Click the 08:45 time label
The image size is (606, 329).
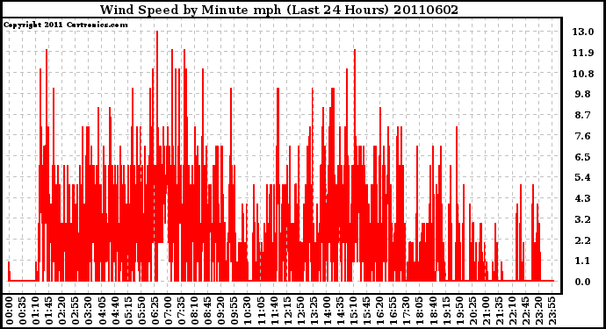[207, 311]
